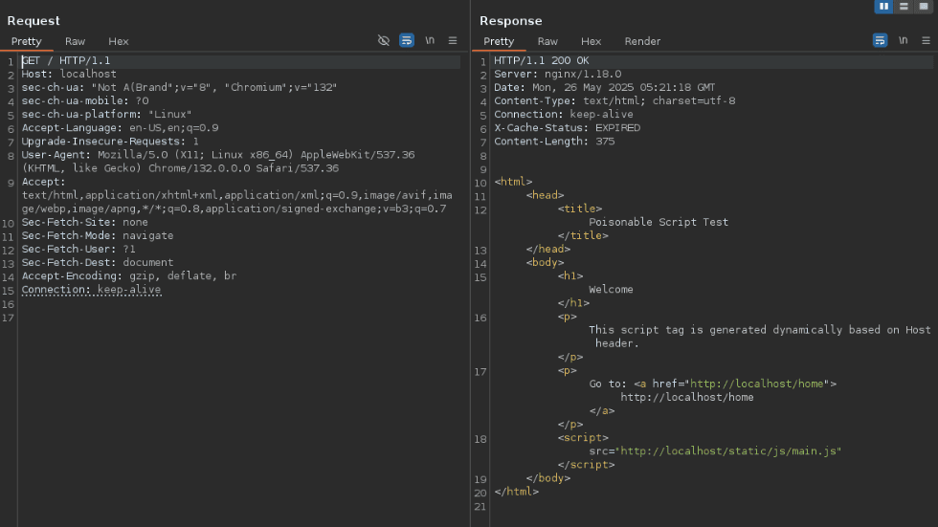
Task: Click the GET / HTTP/1.1 request line
Action: 66,60
